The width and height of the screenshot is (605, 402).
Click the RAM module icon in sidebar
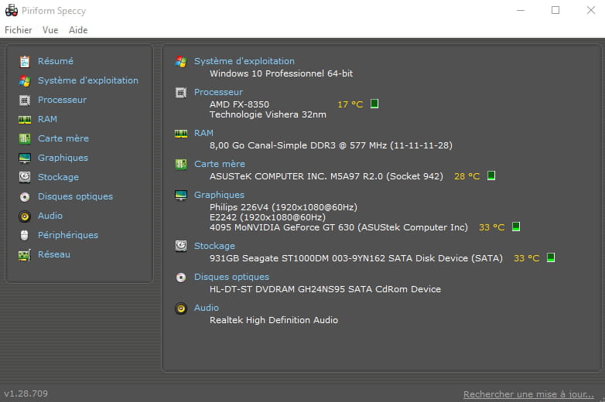click(x=25, y=119)
